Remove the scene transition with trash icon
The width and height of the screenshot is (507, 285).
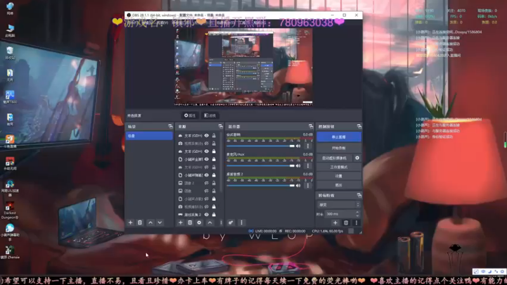point(346,223)
